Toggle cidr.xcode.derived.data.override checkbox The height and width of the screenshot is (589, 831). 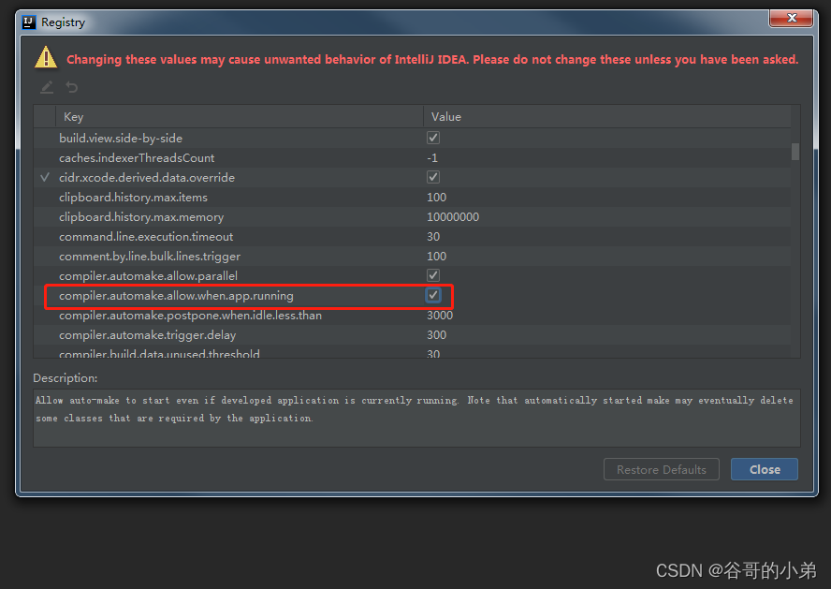433,177
